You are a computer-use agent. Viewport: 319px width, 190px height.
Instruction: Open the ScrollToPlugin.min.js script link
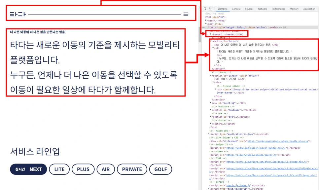tap(272, 169)
